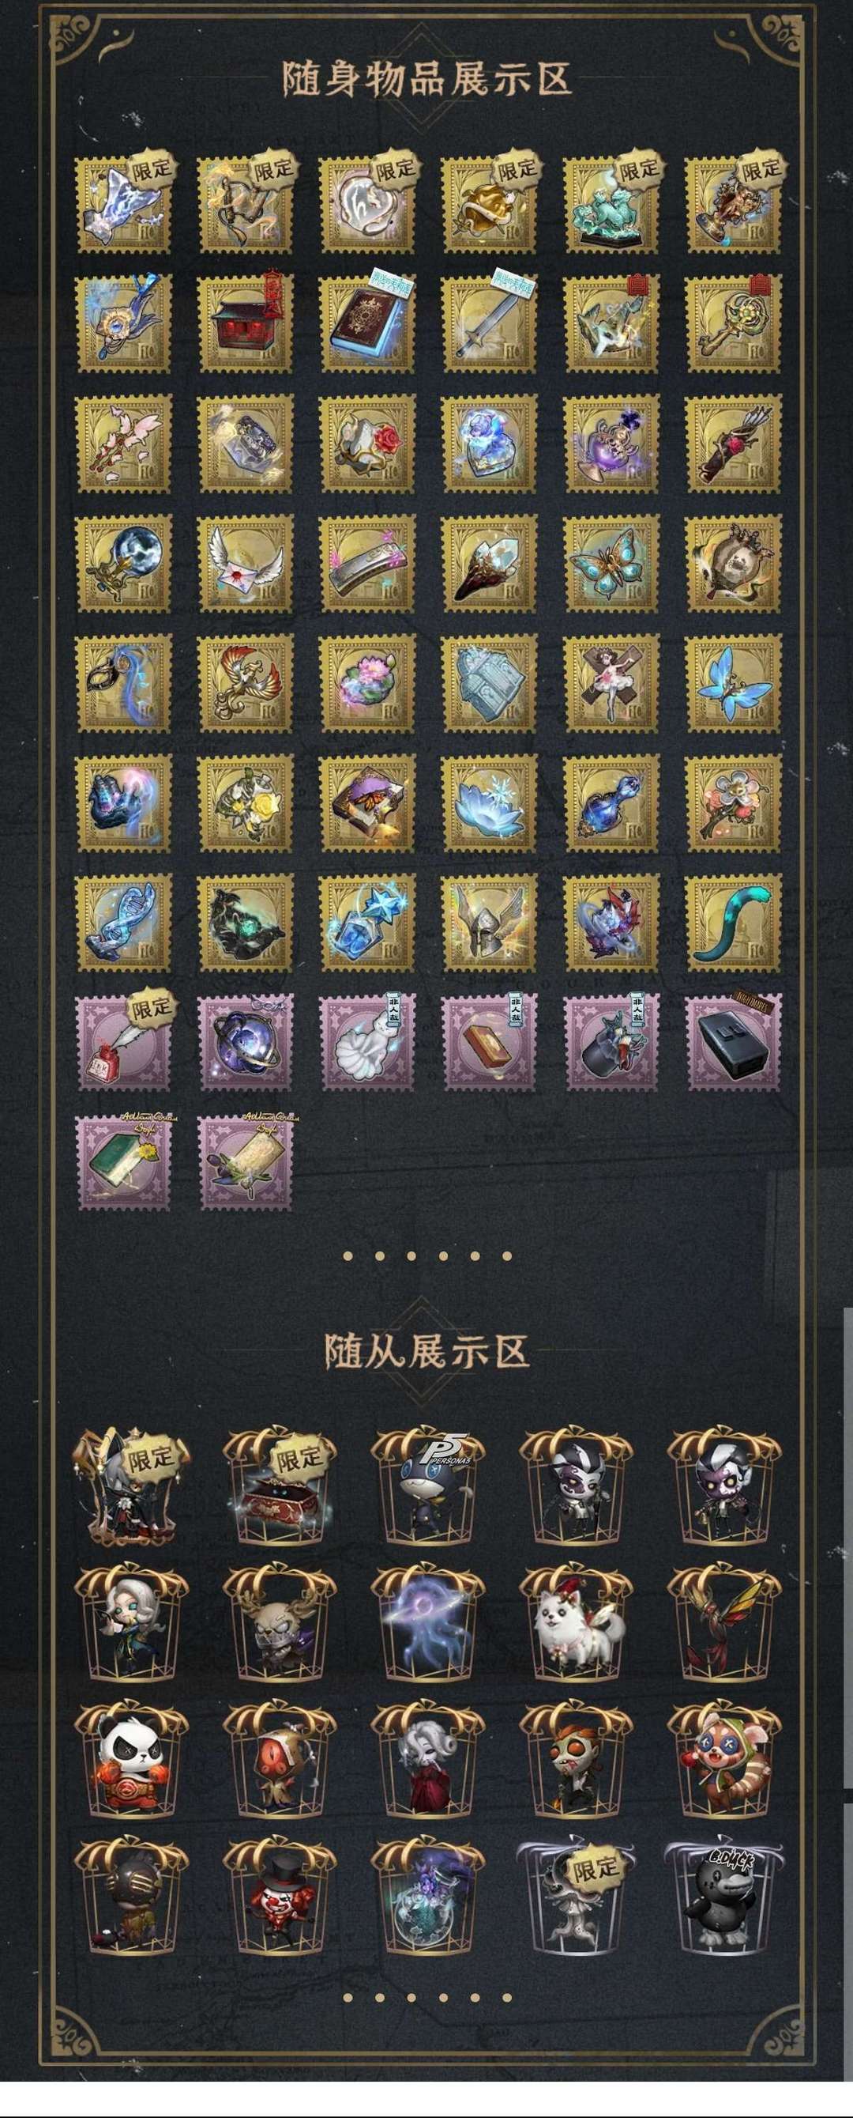The width and height of the screenshot is (853, 2118).
Task: Choose the white fluffy dog pet
Action: [x=575, y=1622]
